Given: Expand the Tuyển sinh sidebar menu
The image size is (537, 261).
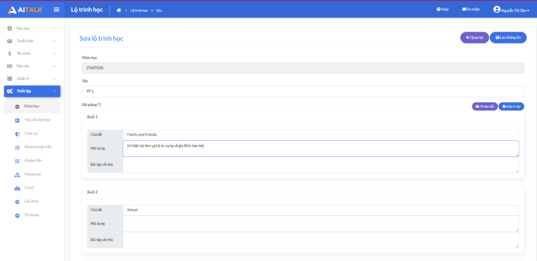Looking at the screenshot, I should pos(32,41).
